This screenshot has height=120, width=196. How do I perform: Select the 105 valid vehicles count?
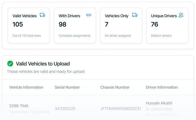(18, 25)
